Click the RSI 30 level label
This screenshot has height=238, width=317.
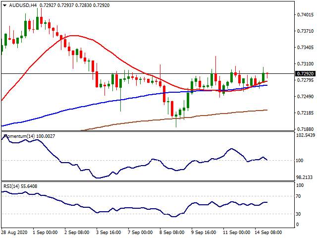(298, 214)
